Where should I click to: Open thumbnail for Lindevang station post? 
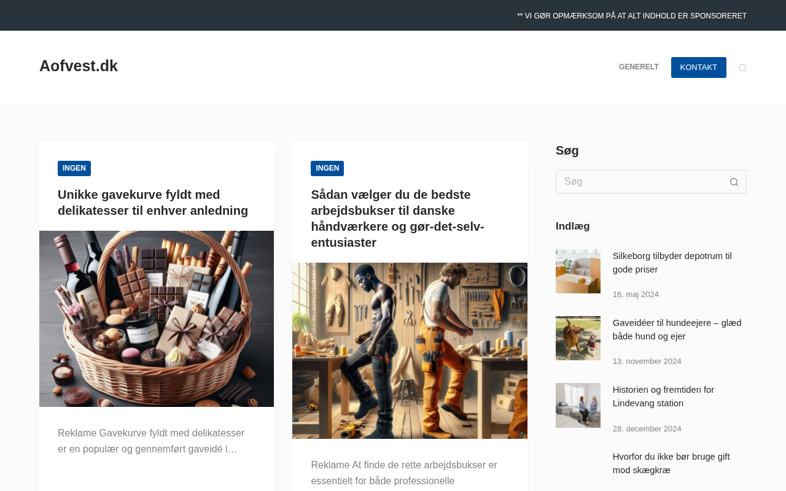coord(578,405)
